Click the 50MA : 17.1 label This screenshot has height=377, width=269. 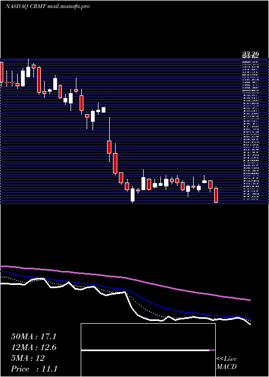point(33,337)
